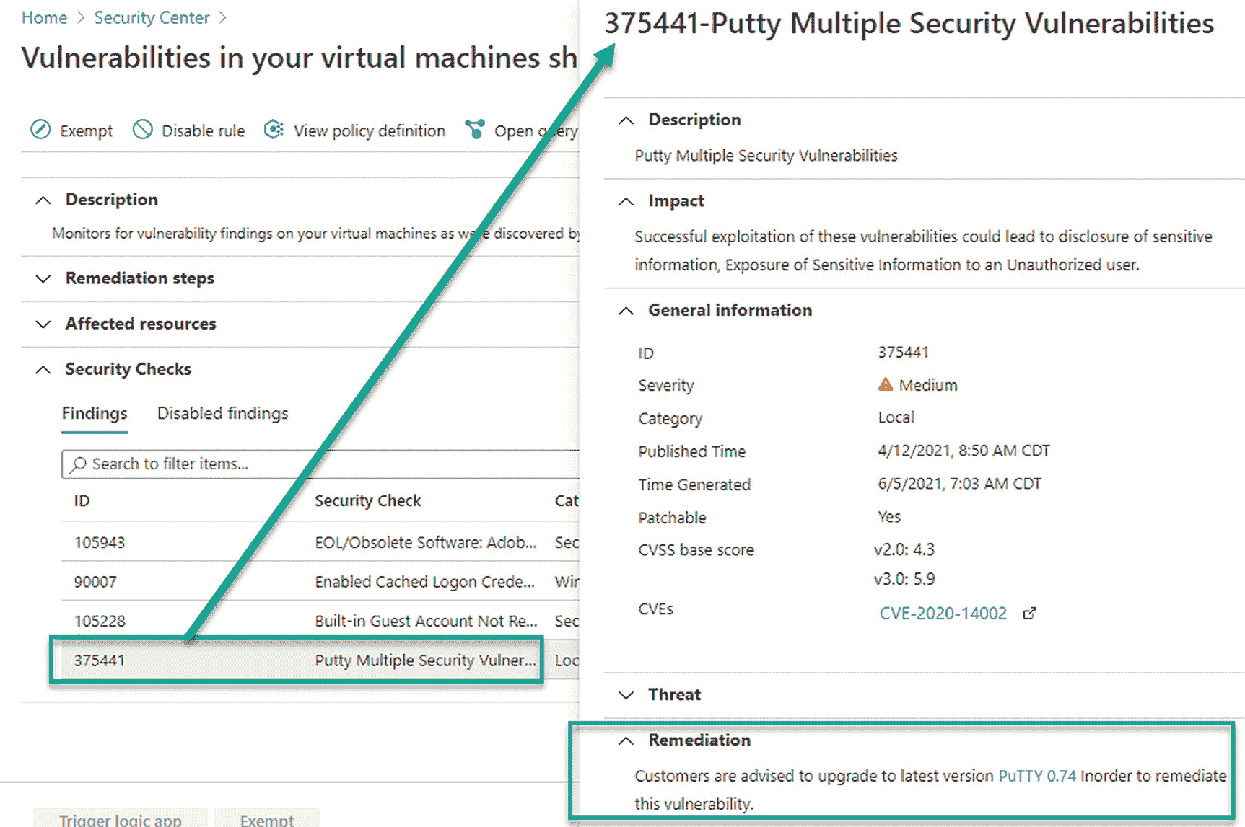This screenshot has width=1245, height=827.
Task: Click the CVSS score 'v2.0: 4.3'
Action: point(904,549)
